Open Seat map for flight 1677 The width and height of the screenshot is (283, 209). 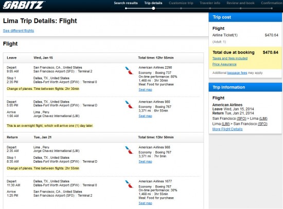[x=145, y=203]
